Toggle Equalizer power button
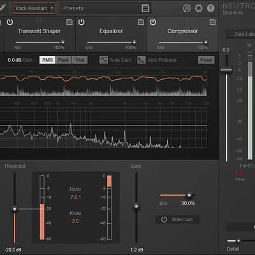This screenshot has width=255, height=255. coord(82,22)
